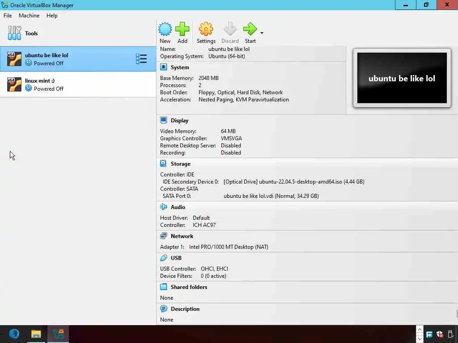458x343 pixels.
Task: Open the File menu
Action: point(8,16)
